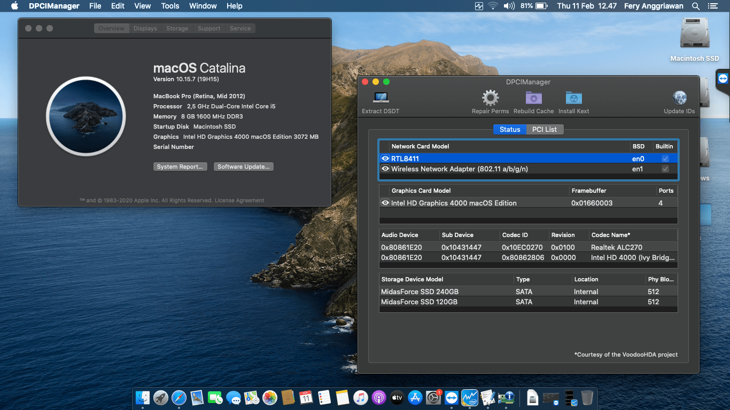Open the License Agreement link

(x=239, y=201)
